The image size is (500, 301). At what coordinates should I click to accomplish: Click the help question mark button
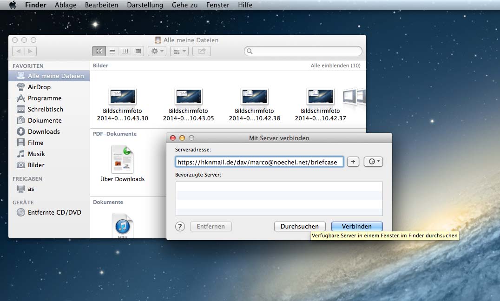click(x=180, y=226)
